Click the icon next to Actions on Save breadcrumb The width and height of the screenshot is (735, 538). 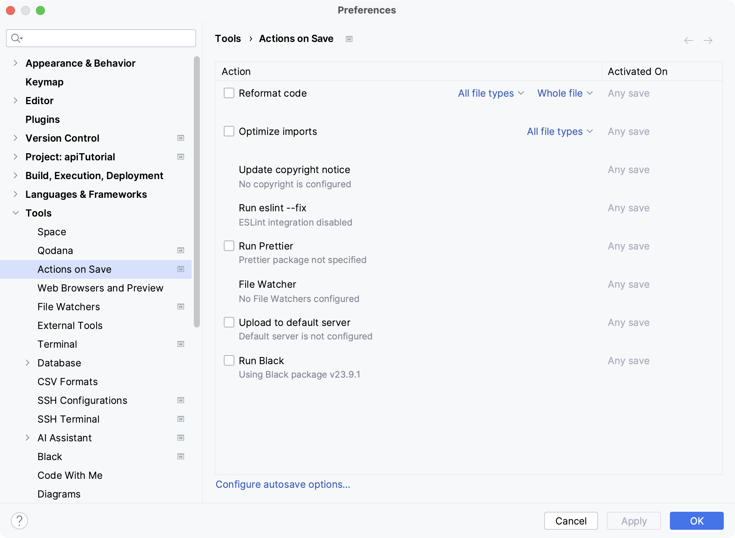click(349, 39)
